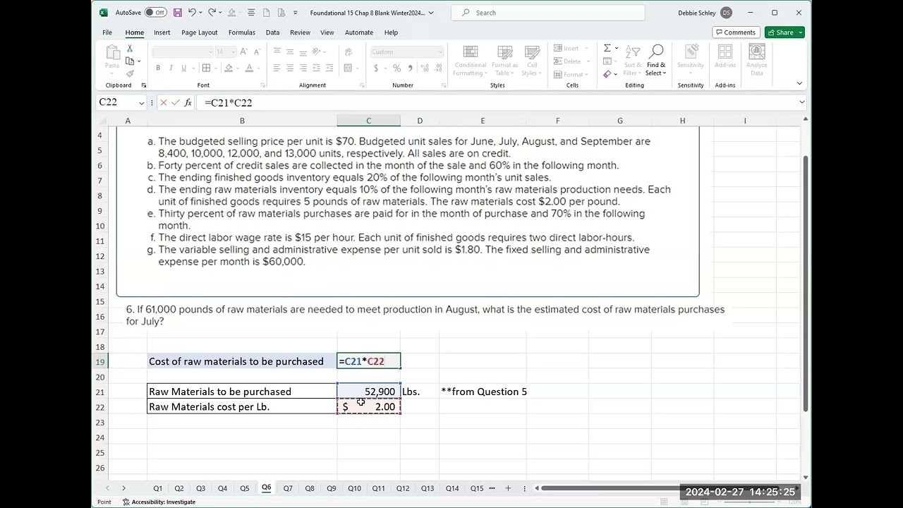Click the Name Box showing C22
Screen dimensions: 903x508
116,102
